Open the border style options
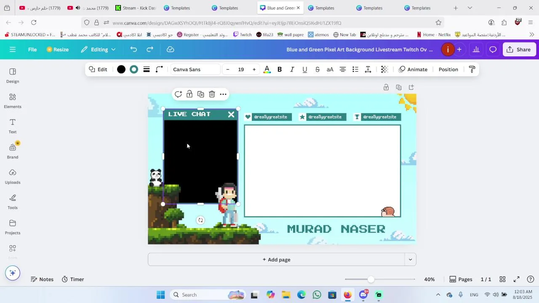539x303 pixels. pyautogui.click(x=147, y=69)
